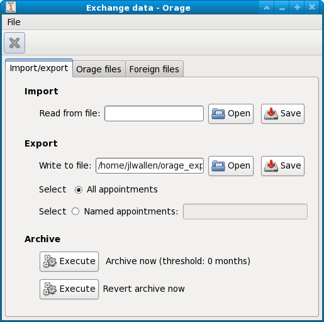
Task: Select the Named appointments radio button
Action: tap(75, 211)
